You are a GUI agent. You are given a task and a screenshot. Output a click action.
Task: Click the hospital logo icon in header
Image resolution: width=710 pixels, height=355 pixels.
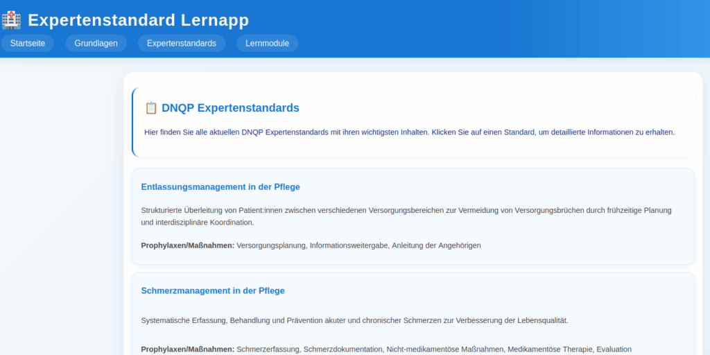pyautogui.click(x=12, y=20)
